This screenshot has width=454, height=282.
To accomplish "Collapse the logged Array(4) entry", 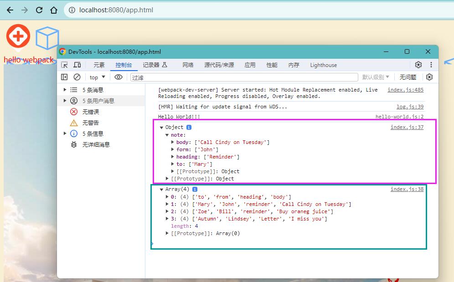I will 161,190.
